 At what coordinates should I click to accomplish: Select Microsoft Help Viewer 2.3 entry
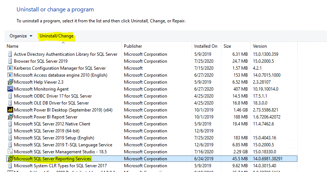[38, 82]
